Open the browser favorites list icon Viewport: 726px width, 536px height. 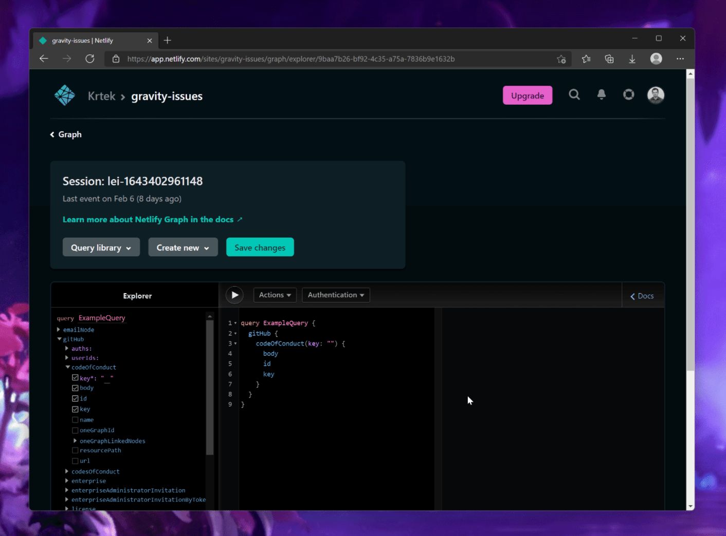pyautogui.click(x=586, y=59)
